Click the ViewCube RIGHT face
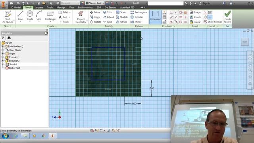The width and height of the screenshot is (254, 143). coord(245,42)
